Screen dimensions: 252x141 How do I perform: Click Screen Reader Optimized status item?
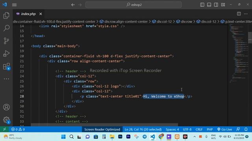pyautogui.click(x=102, y=129)
